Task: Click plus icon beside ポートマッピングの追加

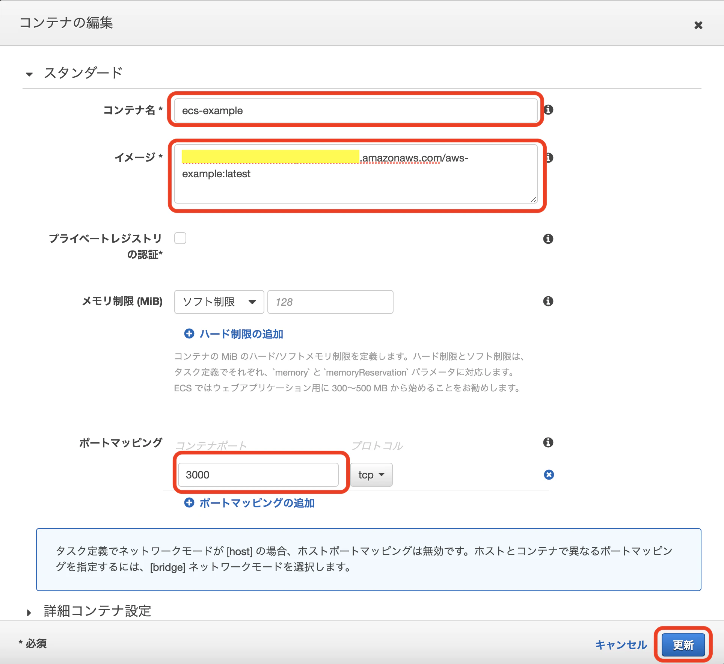Action: [189, 503]
